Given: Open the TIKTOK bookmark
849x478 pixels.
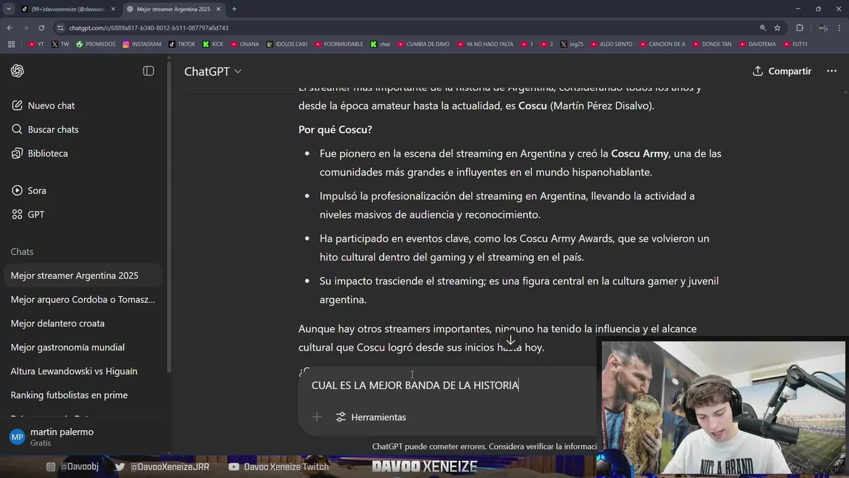Looking at the screenshot, I should click(182, 44).
